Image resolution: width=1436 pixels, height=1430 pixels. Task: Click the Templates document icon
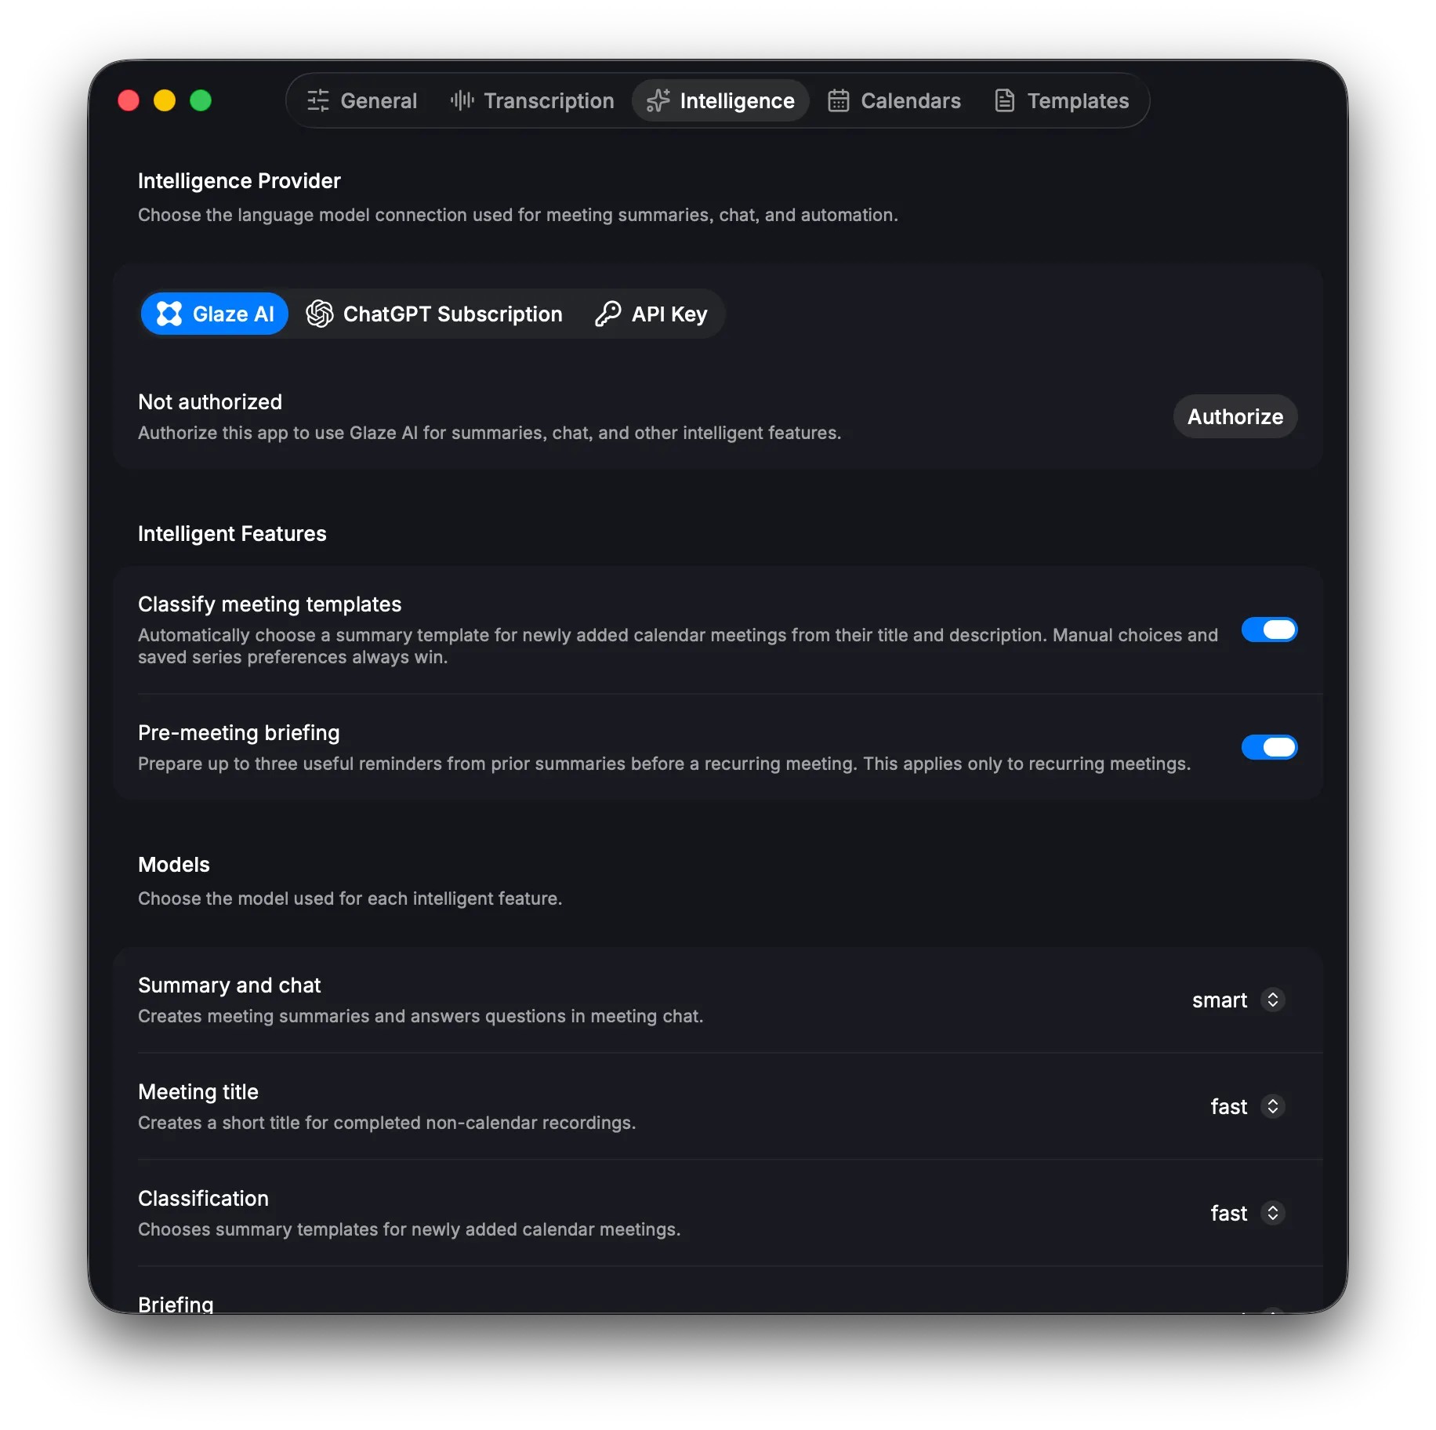point(1005,100)
